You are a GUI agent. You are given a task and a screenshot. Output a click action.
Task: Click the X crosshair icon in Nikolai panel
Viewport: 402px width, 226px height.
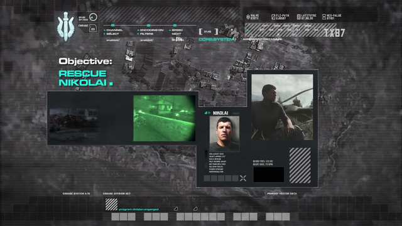point(243,178)
